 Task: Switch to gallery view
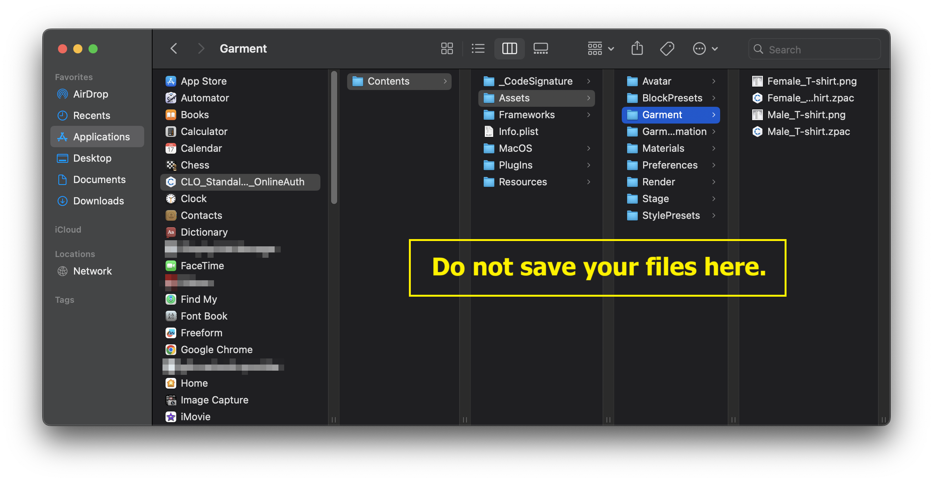(540, 49)
